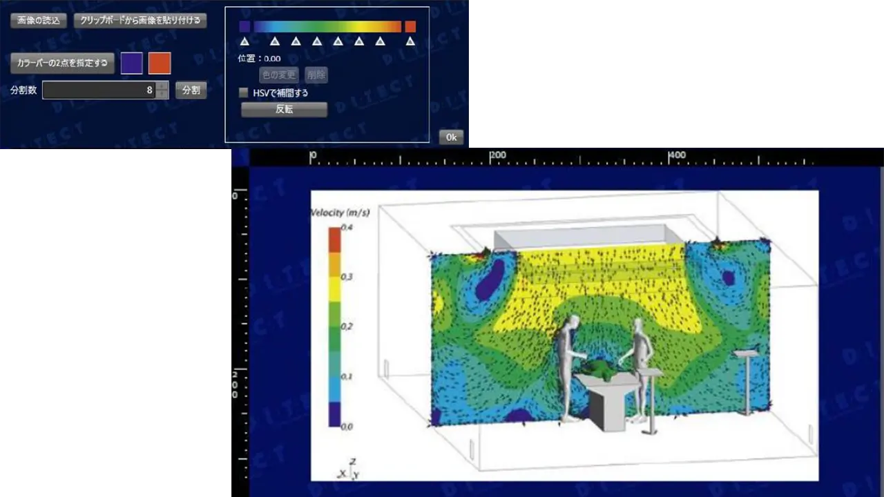Screen dimensions: 884x497
Task: Click the 反転 button to invert colors
Action: click(x=284, y=110)
